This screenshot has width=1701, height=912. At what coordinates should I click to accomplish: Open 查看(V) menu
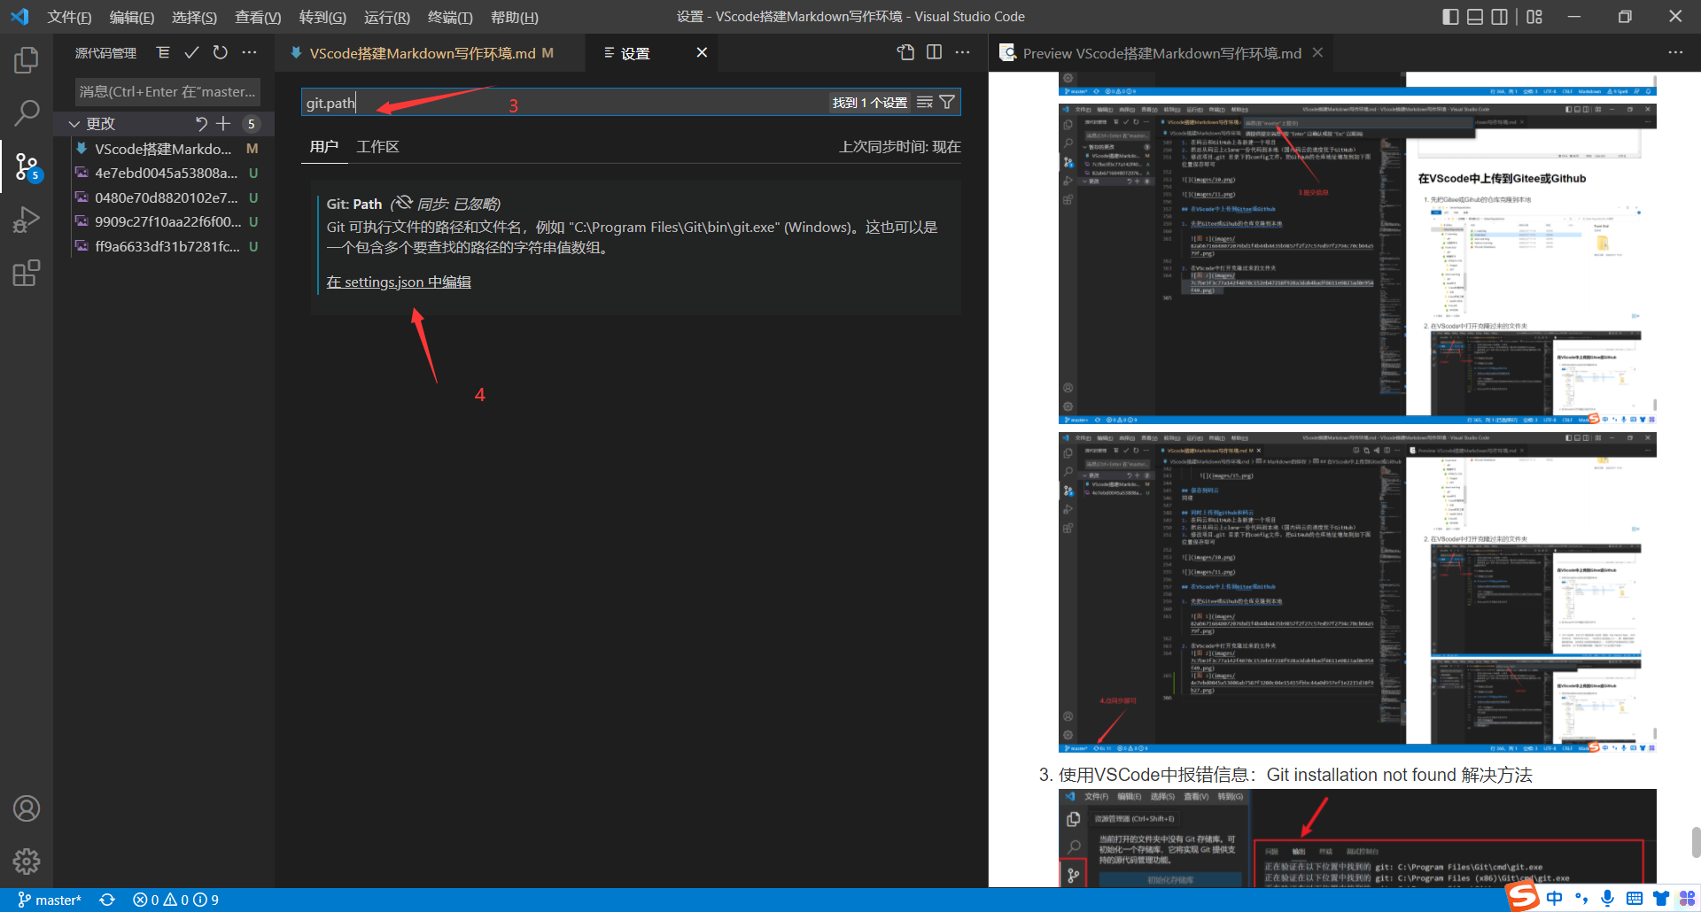(258, 17)
